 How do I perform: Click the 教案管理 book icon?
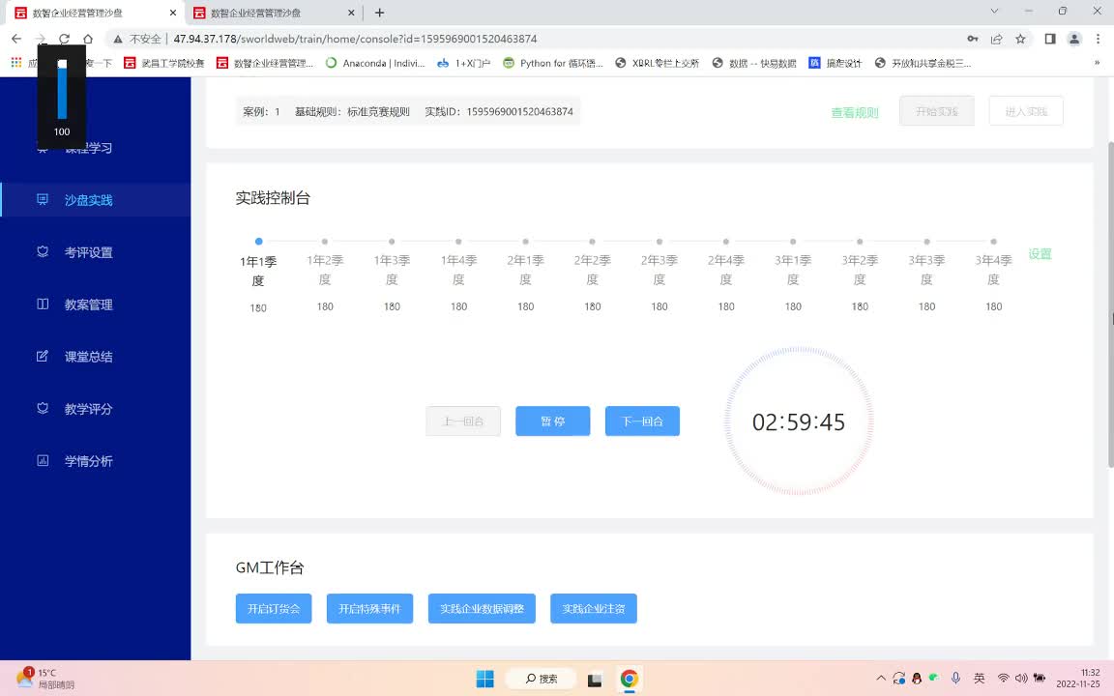[x=43, y=304]
